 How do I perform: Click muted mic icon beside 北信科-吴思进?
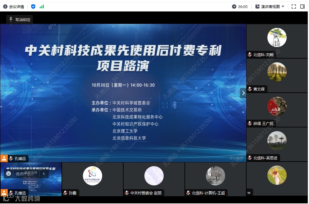(x=250, y=158)
